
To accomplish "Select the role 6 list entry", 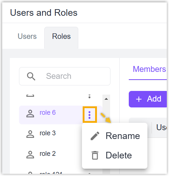I will [x=61, y=115].
